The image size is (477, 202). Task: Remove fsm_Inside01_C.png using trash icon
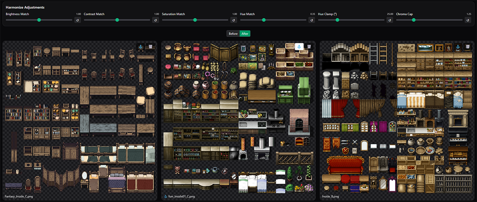[309, 47]
